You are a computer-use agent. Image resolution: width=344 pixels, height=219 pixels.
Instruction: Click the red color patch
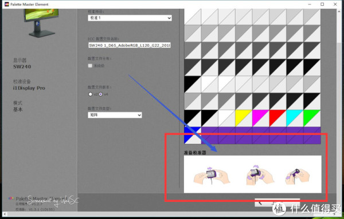(x=277, y=118)
